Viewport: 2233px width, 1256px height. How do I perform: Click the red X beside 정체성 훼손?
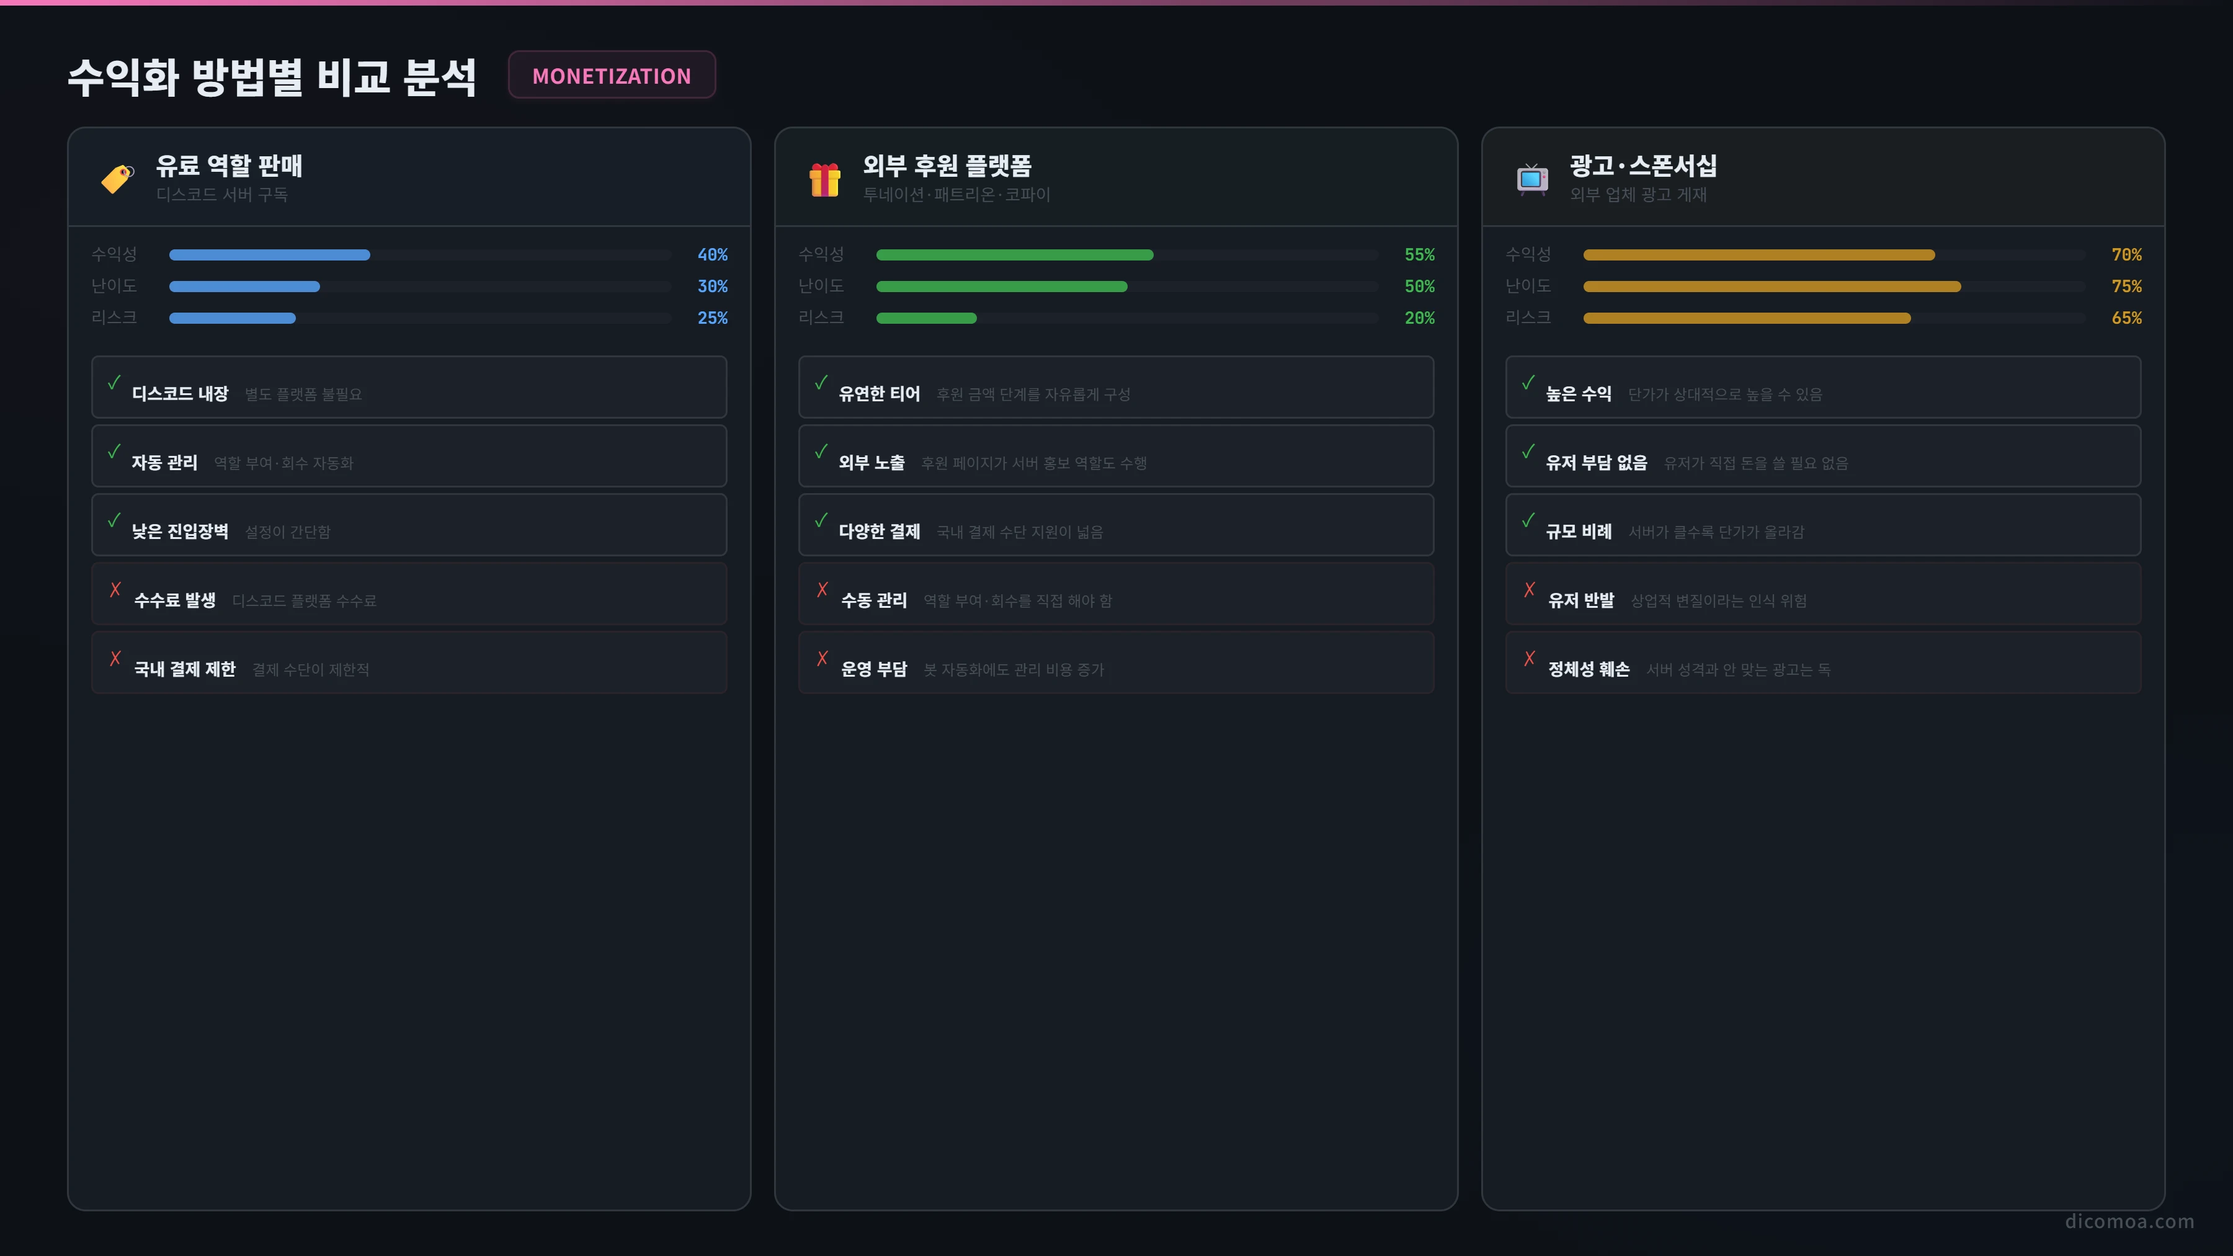[x=1530, y=658]
